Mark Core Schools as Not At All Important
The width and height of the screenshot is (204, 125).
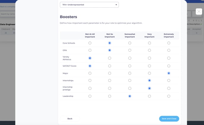(x=90, y=43)
